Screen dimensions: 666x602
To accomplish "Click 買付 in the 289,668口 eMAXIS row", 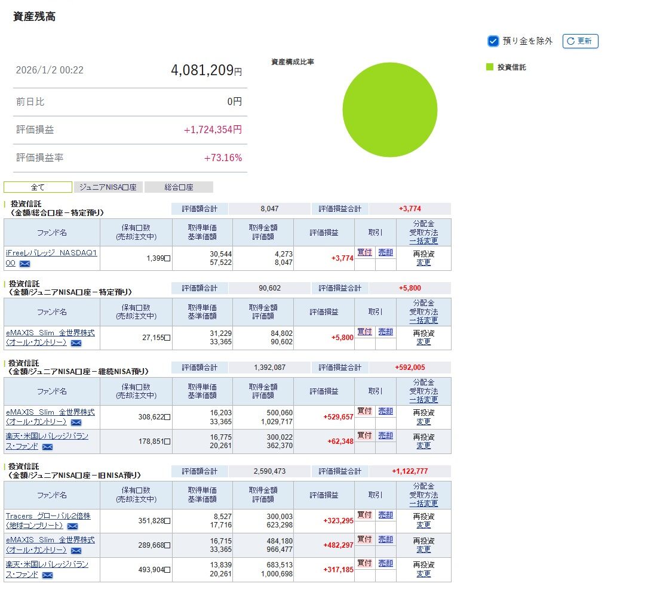I will coord(364,539).
